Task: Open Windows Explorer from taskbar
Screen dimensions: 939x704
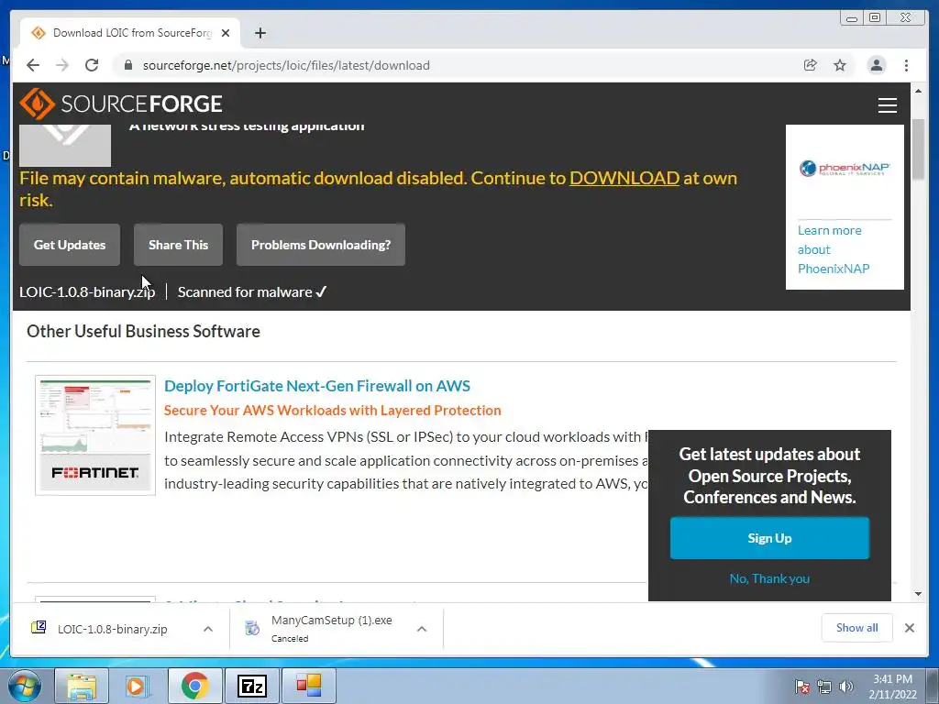Action: click(82, 686)
